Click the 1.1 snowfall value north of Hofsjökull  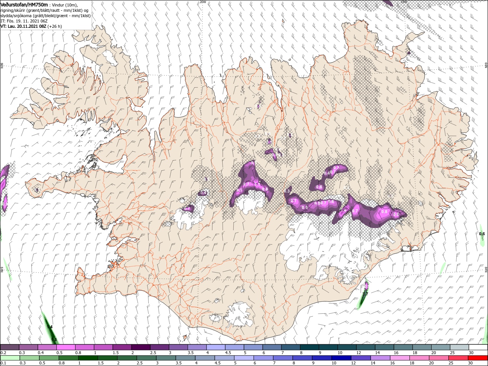pyautogui.click(x=257, y=185)
